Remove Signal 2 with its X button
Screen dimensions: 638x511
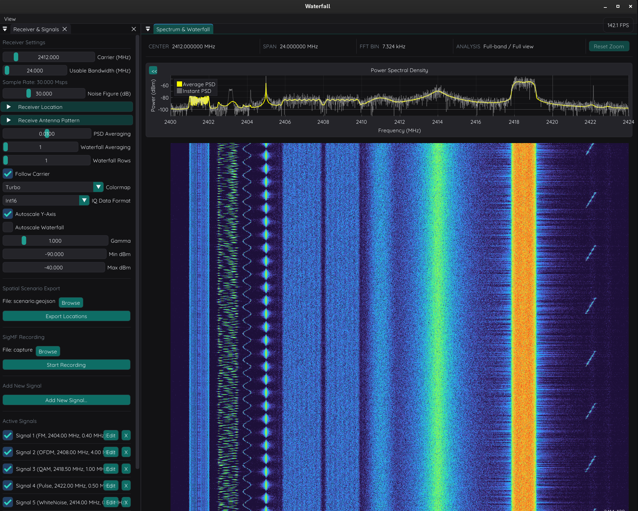126,452
